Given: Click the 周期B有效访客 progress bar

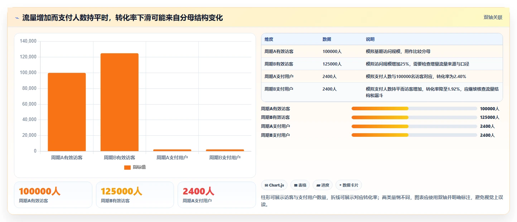Looking at the screenshot, I should coord(414,117).
